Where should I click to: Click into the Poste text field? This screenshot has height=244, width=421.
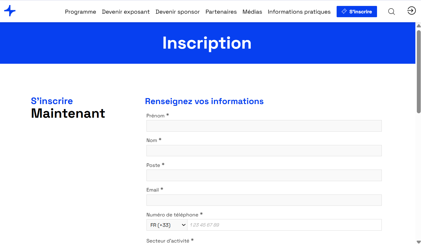point(264,175)
